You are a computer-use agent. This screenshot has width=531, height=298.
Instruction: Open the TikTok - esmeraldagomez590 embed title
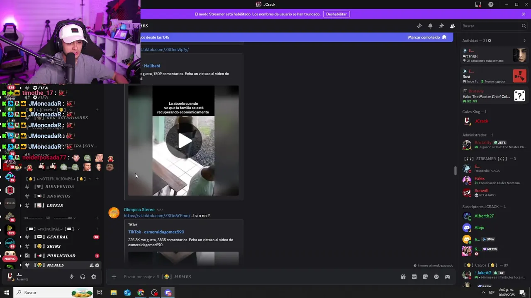156,232
